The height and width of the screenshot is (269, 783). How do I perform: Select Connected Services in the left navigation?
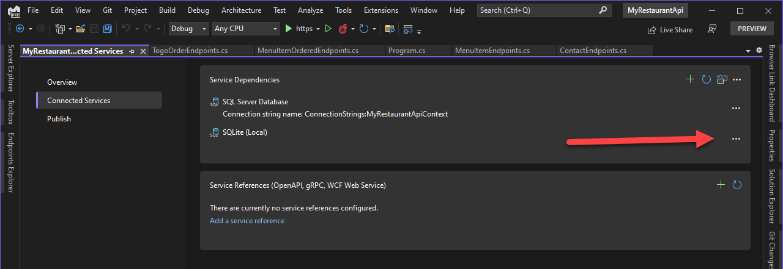pos(99,100)
